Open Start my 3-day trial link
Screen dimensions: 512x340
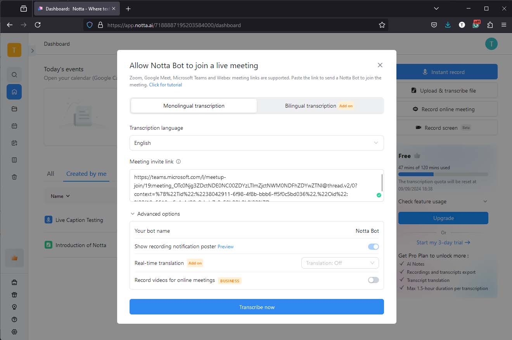(443, 242)
